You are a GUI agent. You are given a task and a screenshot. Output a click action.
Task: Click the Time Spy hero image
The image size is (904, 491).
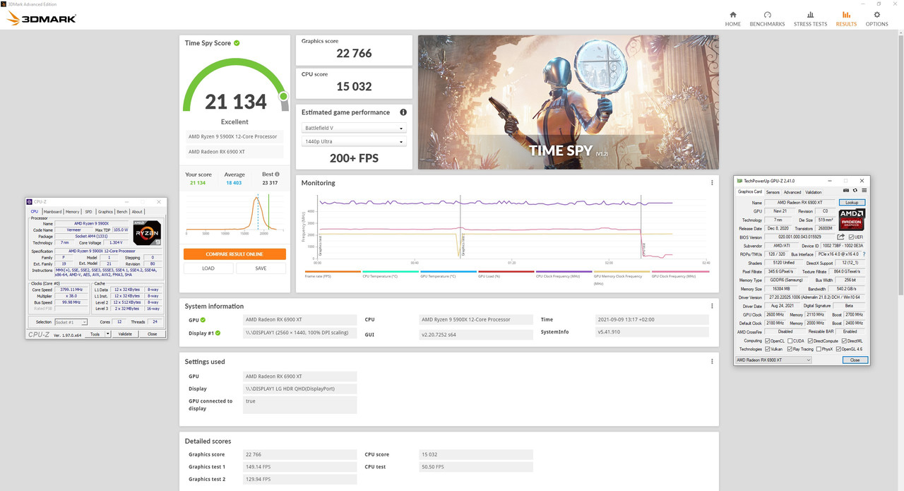(569, 102)
